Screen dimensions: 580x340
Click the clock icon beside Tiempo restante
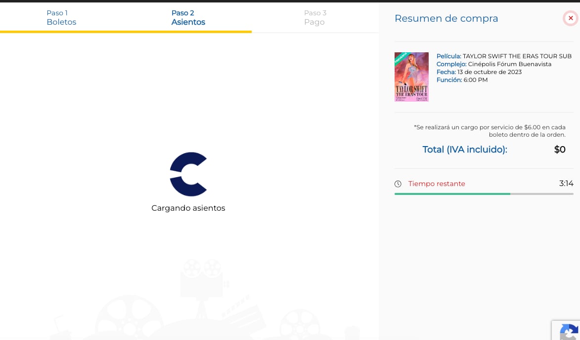pos(398,184)
